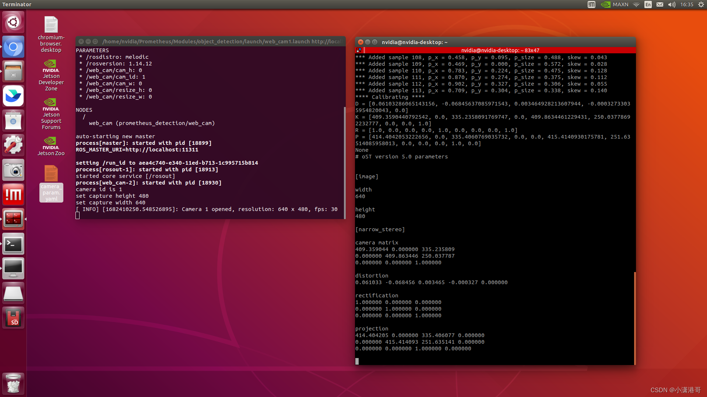Minimize the nvidia@nvidia-desktop terminal window
The width and height of the screenshot is (707, 397).
(368, 42)
